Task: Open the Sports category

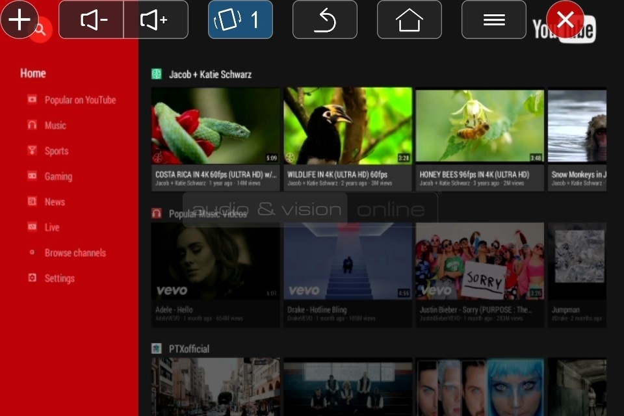Action: point(57,151)
